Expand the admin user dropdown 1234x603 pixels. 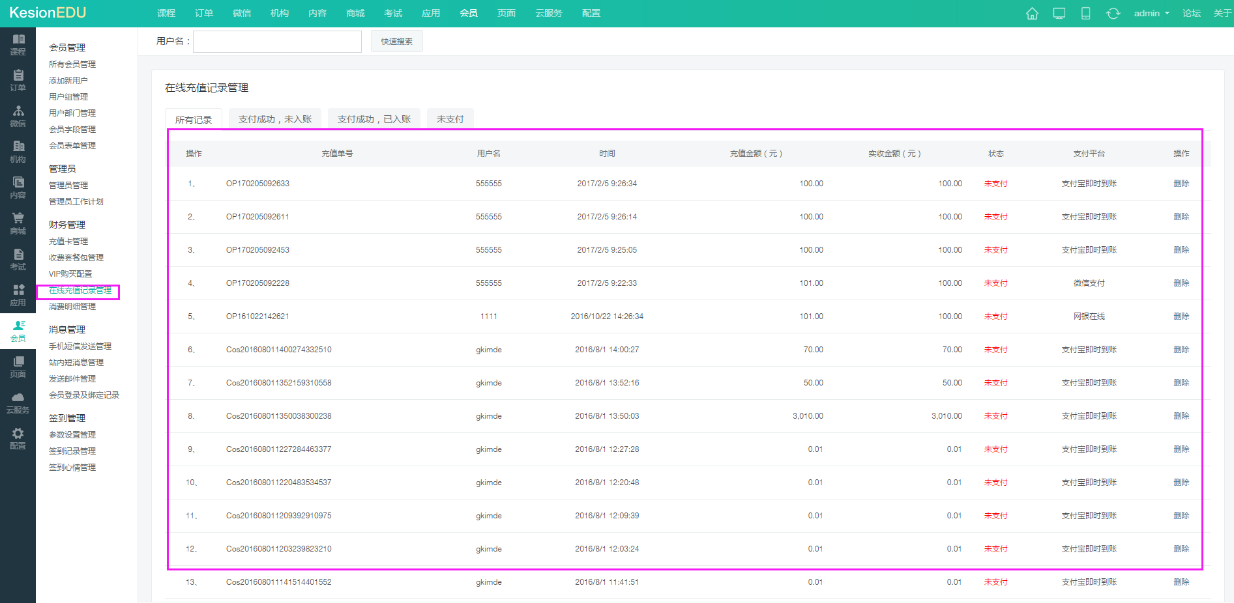click(1151, 14)
